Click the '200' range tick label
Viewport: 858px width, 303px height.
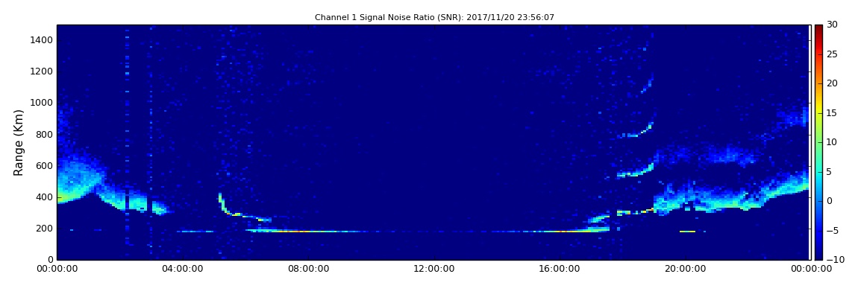pos(45,229)
